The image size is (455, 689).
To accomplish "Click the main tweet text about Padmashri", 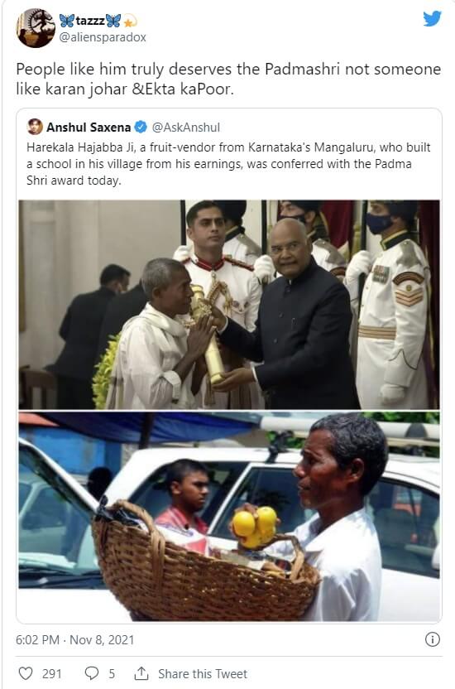I will [x=228, y=79].
